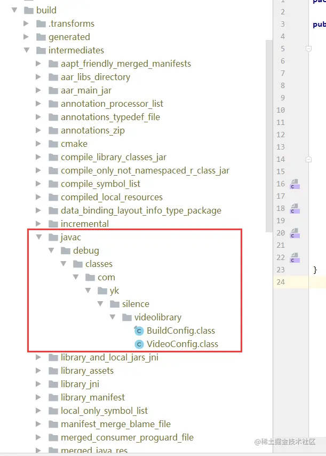This screenshot has height=456, width=326.
Task: Collapse the videolibrary folder arrow
Action: point(113,317)
